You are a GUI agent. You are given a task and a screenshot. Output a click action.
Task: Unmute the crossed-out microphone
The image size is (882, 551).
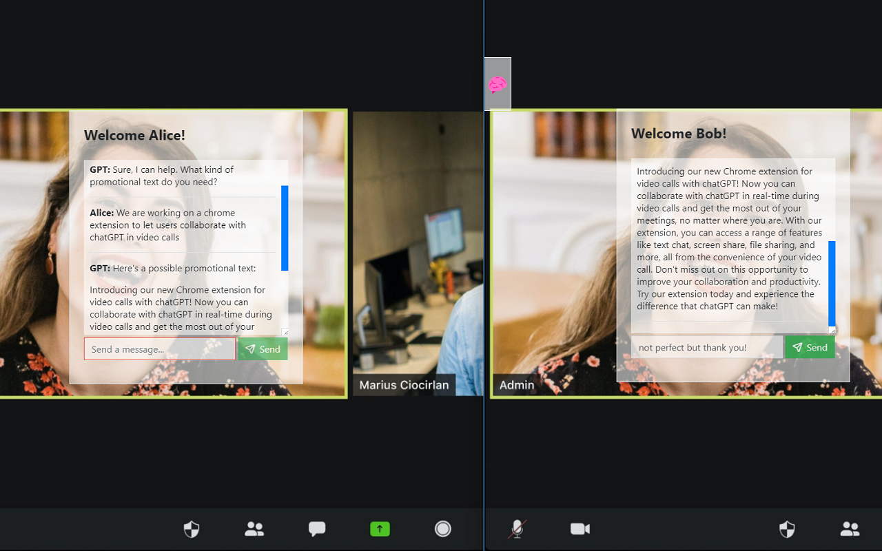coord(517,529)
